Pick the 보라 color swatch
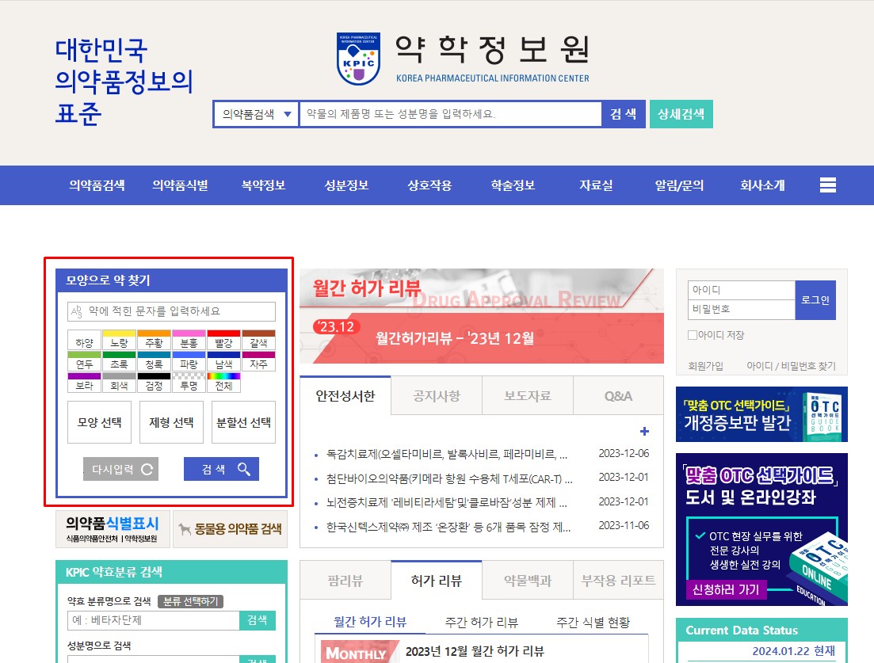This screenshot has width=874, height=663. tap(84, 383)
